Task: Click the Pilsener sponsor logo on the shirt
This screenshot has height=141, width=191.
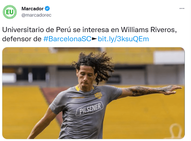Action: coord(90,108)
